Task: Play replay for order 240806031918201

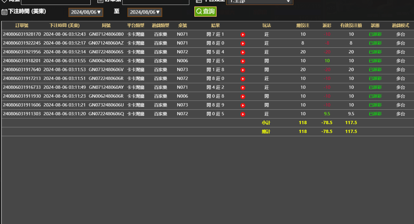Action: 243,61
